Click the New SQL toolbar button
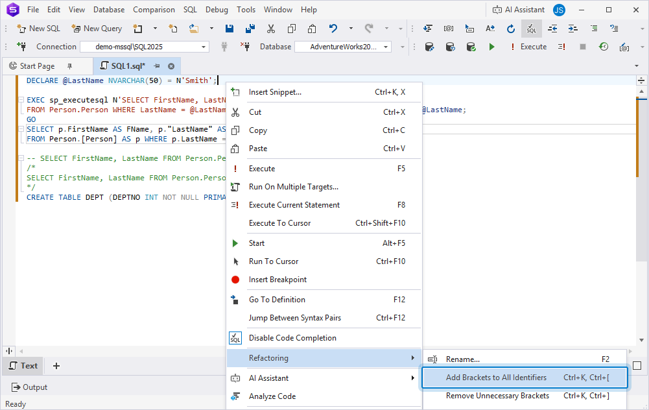Screen dimensions: 649x410 [38, 29]
